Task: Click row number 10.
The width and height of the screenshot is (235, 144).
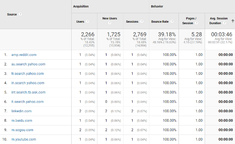Action: (x=5, y=139)
